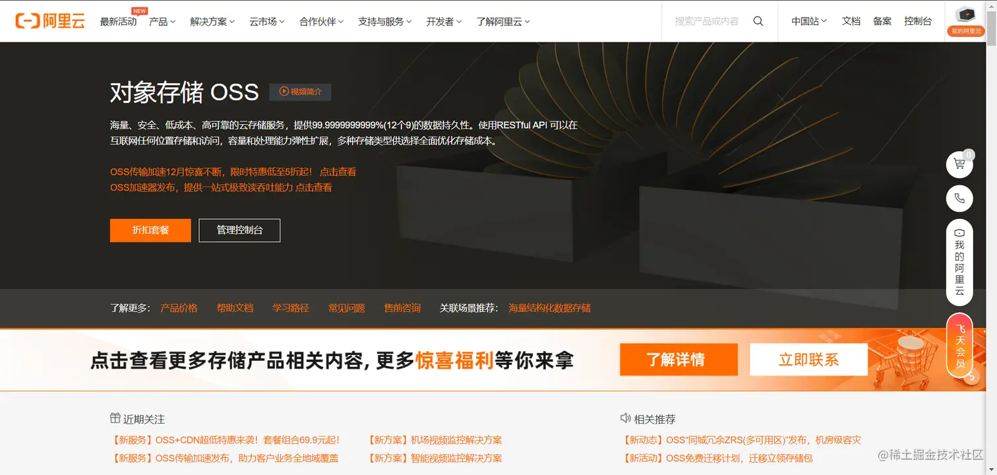Expand the 合作伙伴 dropdown menu
The height and width of the screenshot is (475, 997).
click(322, 21)
